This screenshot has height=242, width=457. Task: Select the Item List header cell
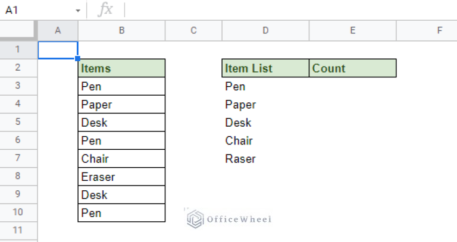point(265,68)
